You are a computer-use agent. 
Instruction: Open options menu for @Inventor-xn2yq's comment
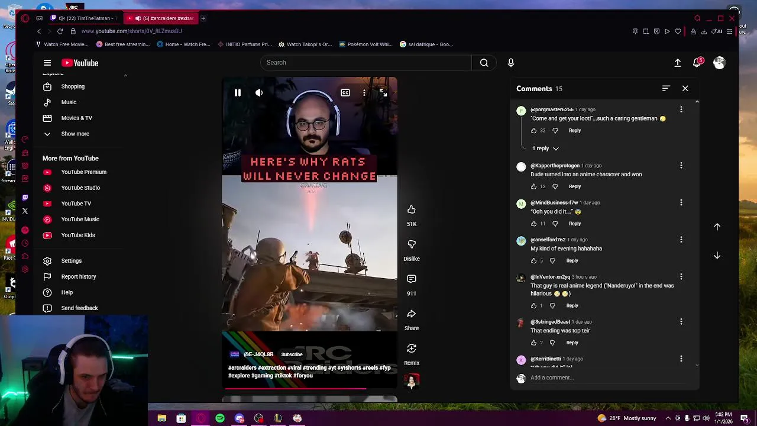pyautogui.click(x=681, y=277)
